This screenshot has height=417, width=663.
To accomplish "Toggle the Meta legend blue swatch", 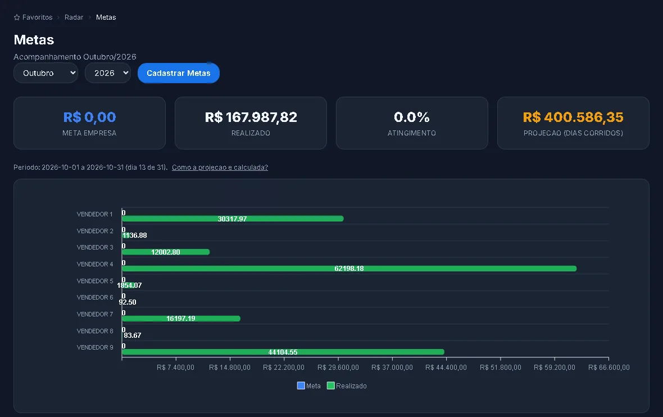I will (x=301, y=386).
